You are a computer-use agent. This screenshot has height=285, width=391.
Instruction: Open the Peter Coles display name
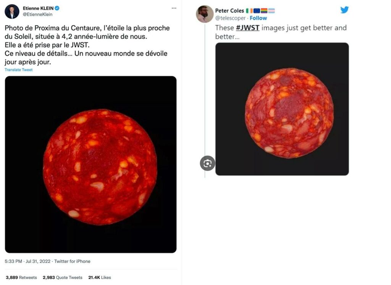point(229,11)
